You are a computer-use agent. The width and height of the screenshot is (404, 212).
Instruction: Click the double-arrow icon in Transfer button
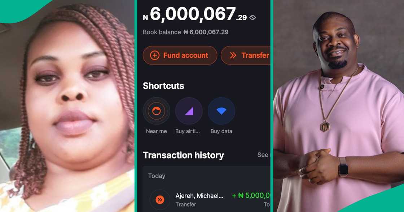coord(233,56)
